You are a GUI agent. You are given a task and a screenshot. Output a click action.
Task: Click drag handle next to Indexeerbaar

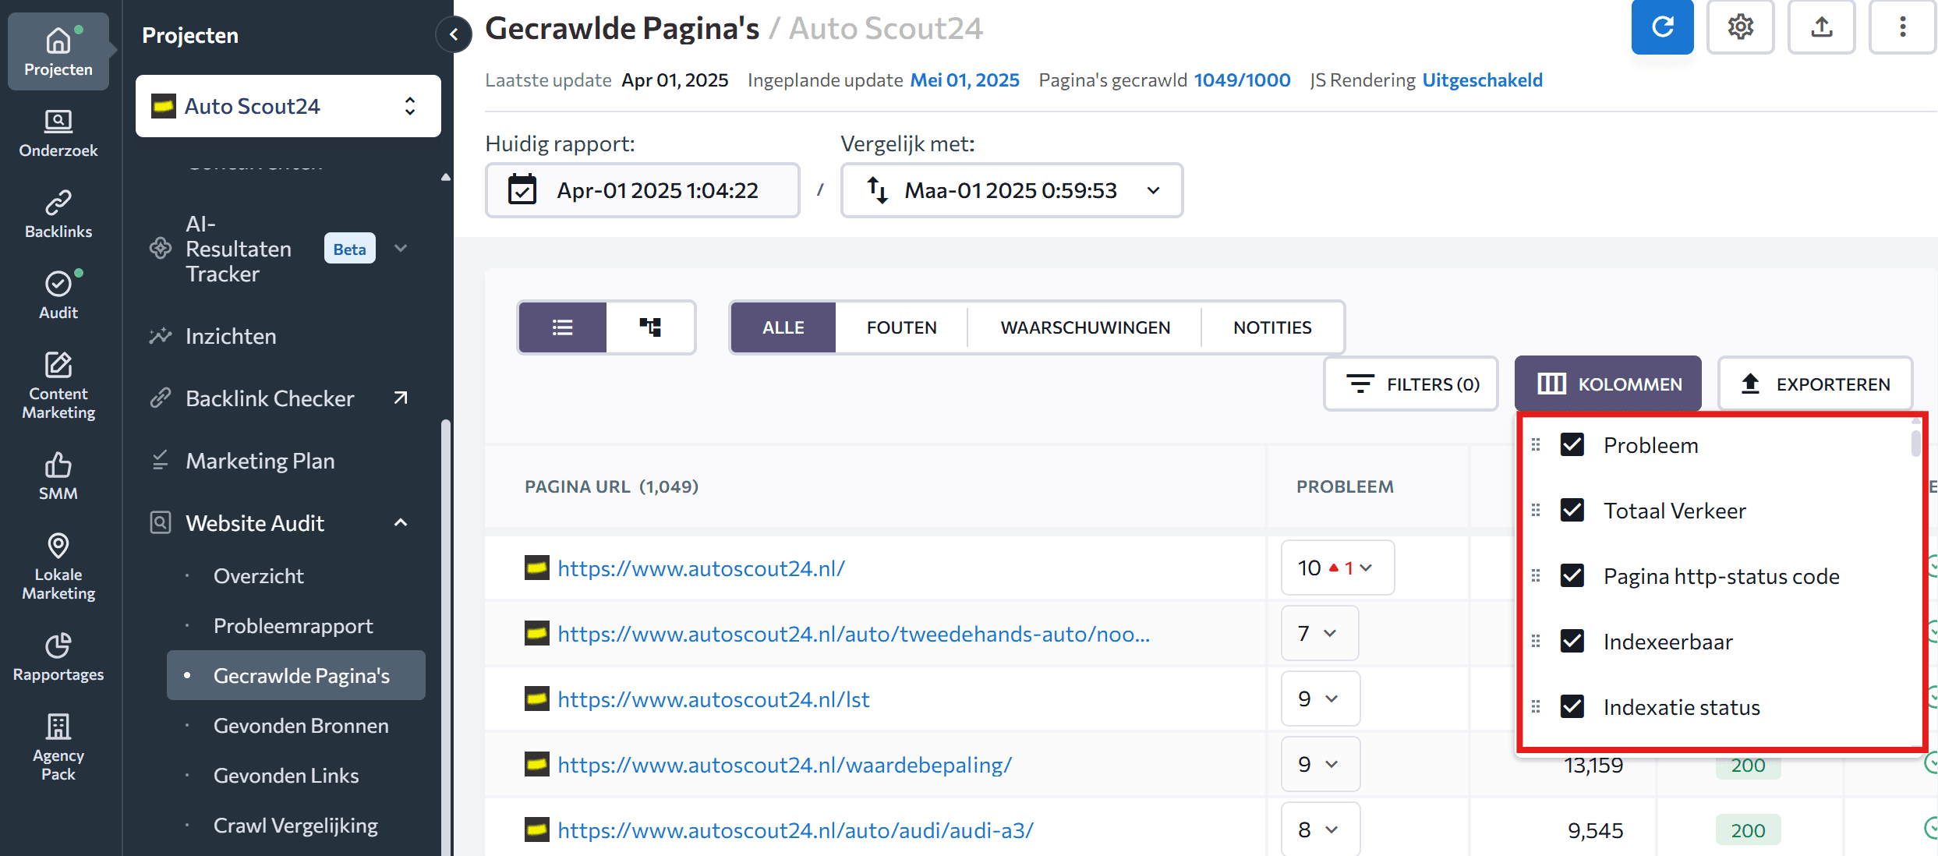tap(1536, 642)
